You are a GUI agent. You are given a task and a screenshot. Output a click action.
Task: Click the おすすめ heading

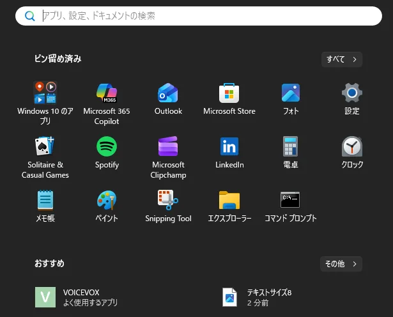(49, 263)
